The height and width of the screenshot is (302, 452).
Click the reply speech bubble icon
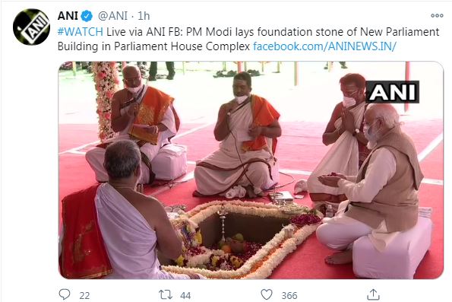click(x=65, y=294)
